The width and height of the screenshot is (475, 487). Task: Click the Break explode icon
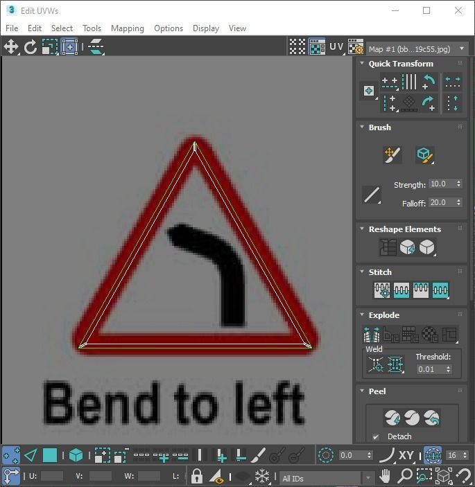click(x=372, y=335)
